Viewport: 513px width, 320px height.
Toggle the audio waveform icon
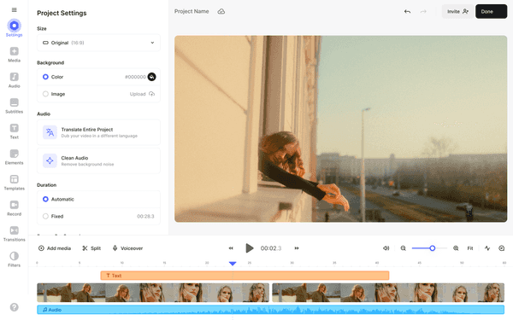click(x=487, y=248)
